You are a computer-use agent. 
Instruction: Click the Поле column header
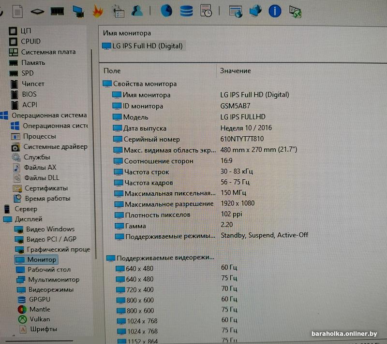(x=112, y=71)
